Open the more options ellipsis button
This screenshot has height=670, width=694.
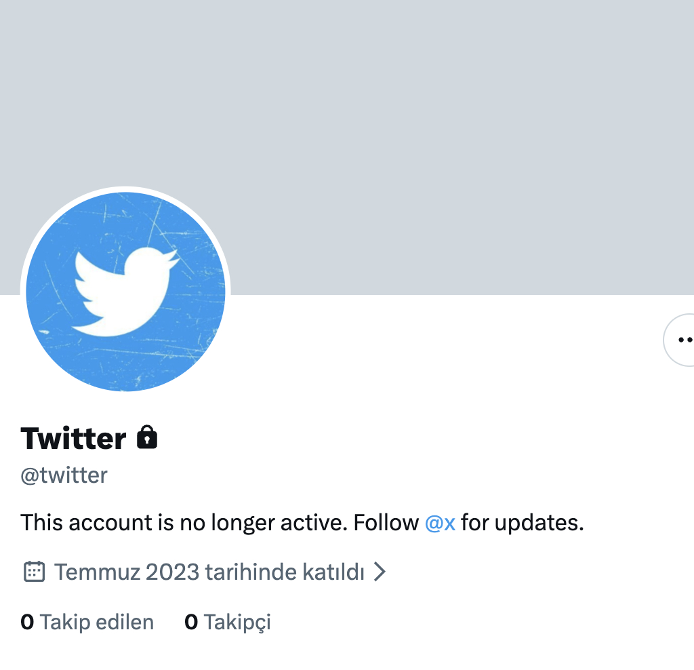680,340
